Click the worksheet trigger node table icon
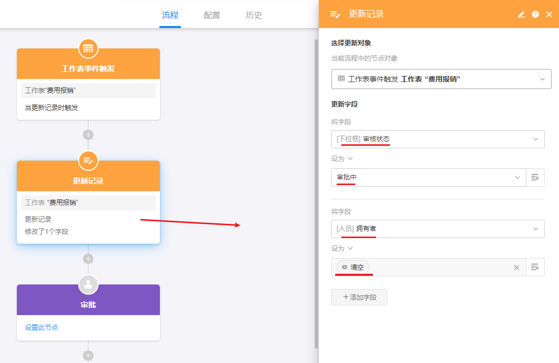The width and height of the screenshot is (559, 363). [88, 48]
